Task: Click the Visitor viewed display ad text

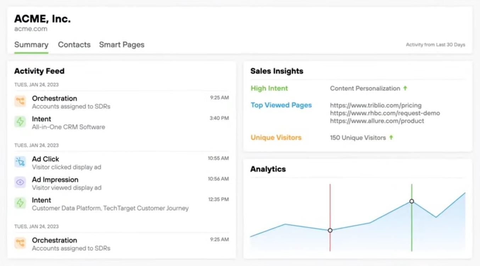Action: (67, 188)
